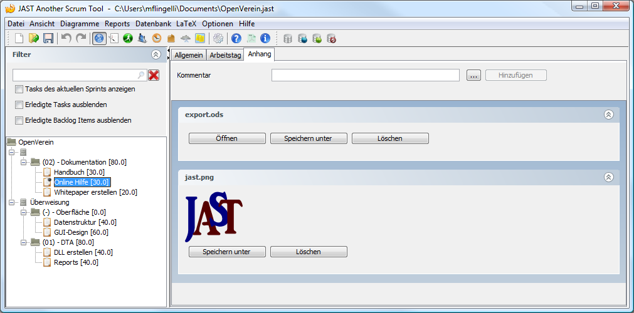Image resolution: width=634 pixels, height=313 pixels.
Task: Click database icon with green arrow
Action: (317, 39)
